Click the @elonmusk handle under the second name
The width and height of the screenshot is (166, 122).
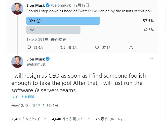[x=36, y=64]
